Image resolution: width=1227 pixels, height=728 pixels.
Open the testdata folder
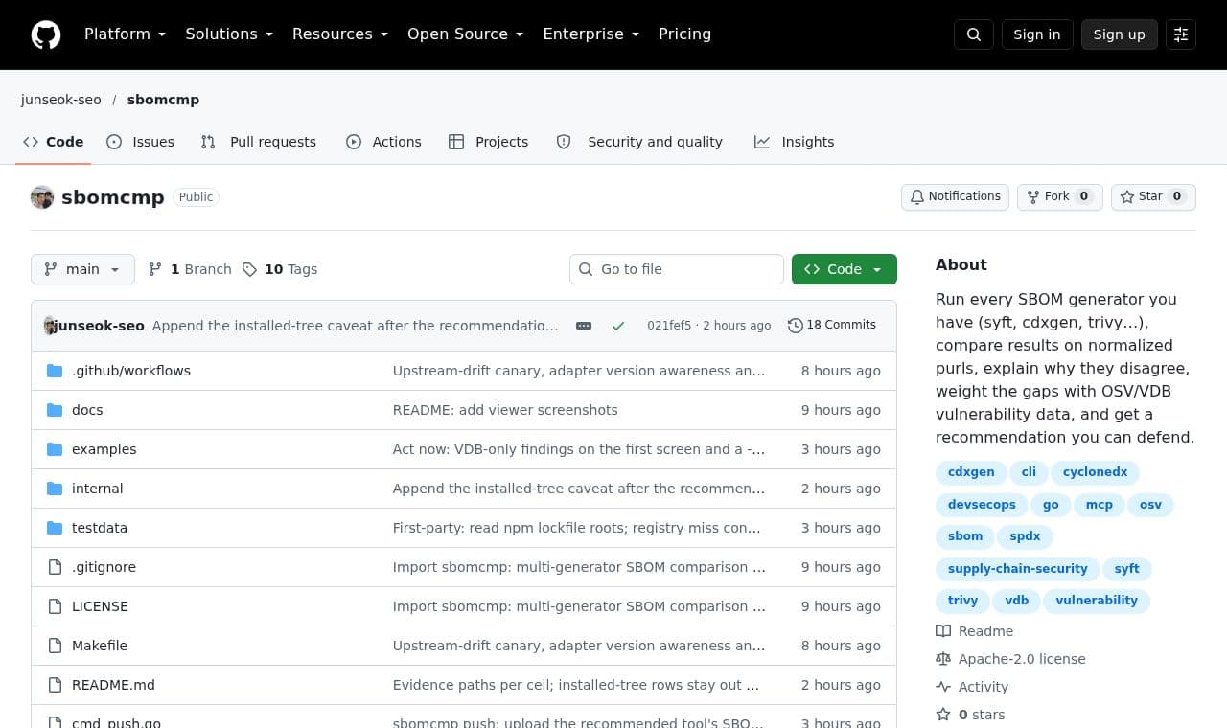100,528
